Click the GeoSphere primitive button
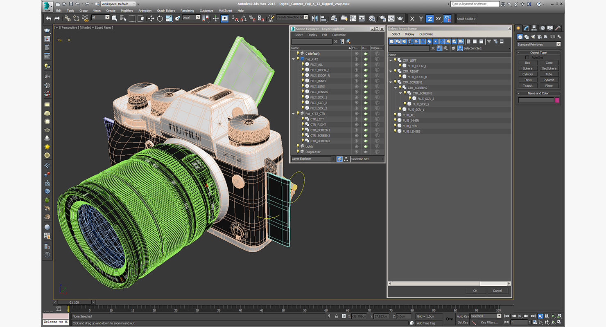 549,69
